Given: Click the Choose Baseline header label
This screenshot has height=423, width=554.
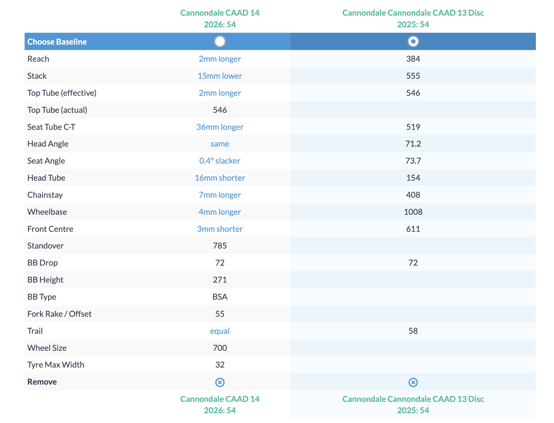Looking at the screenshot, I should pyautogui.click(x=57, y=42).
